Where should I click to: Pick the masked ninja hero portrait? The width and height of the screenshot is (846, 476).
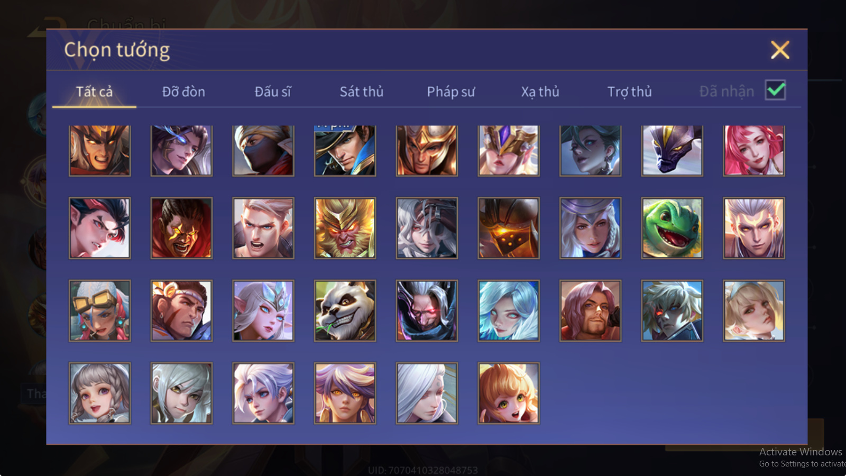pos(263,150)
